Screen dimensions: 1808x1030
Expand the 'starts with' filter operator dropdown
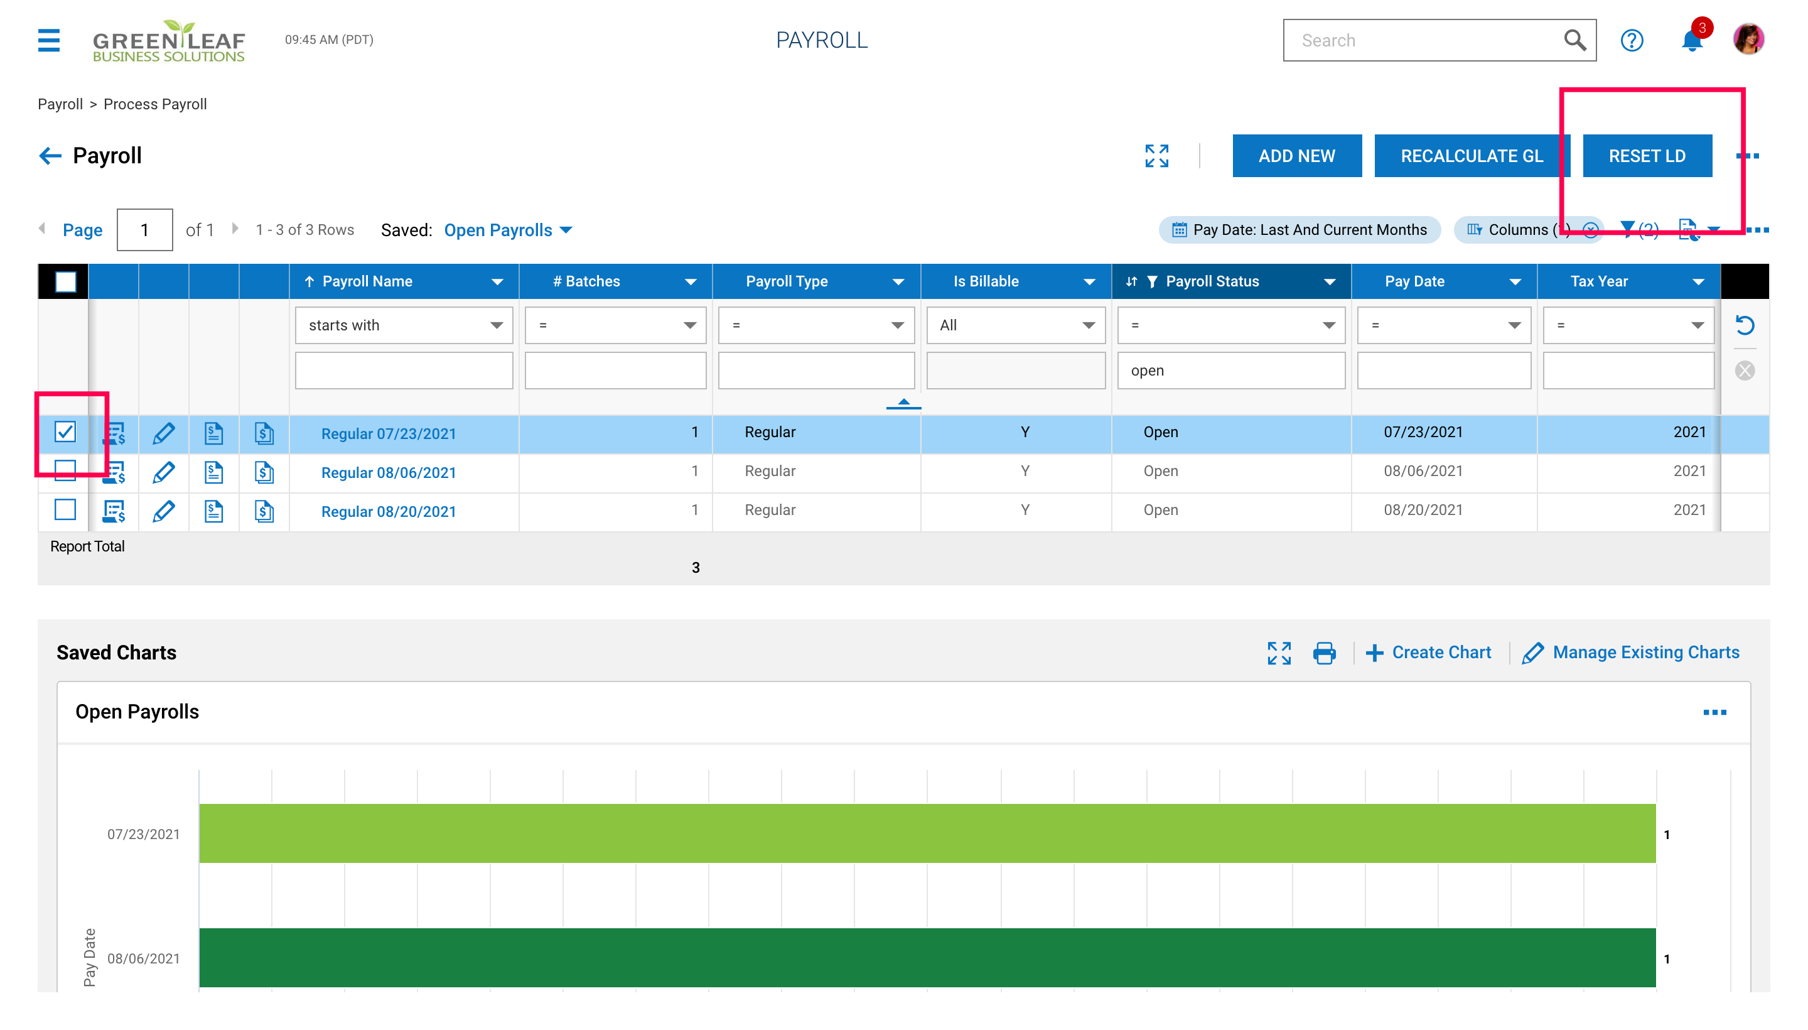404,325
